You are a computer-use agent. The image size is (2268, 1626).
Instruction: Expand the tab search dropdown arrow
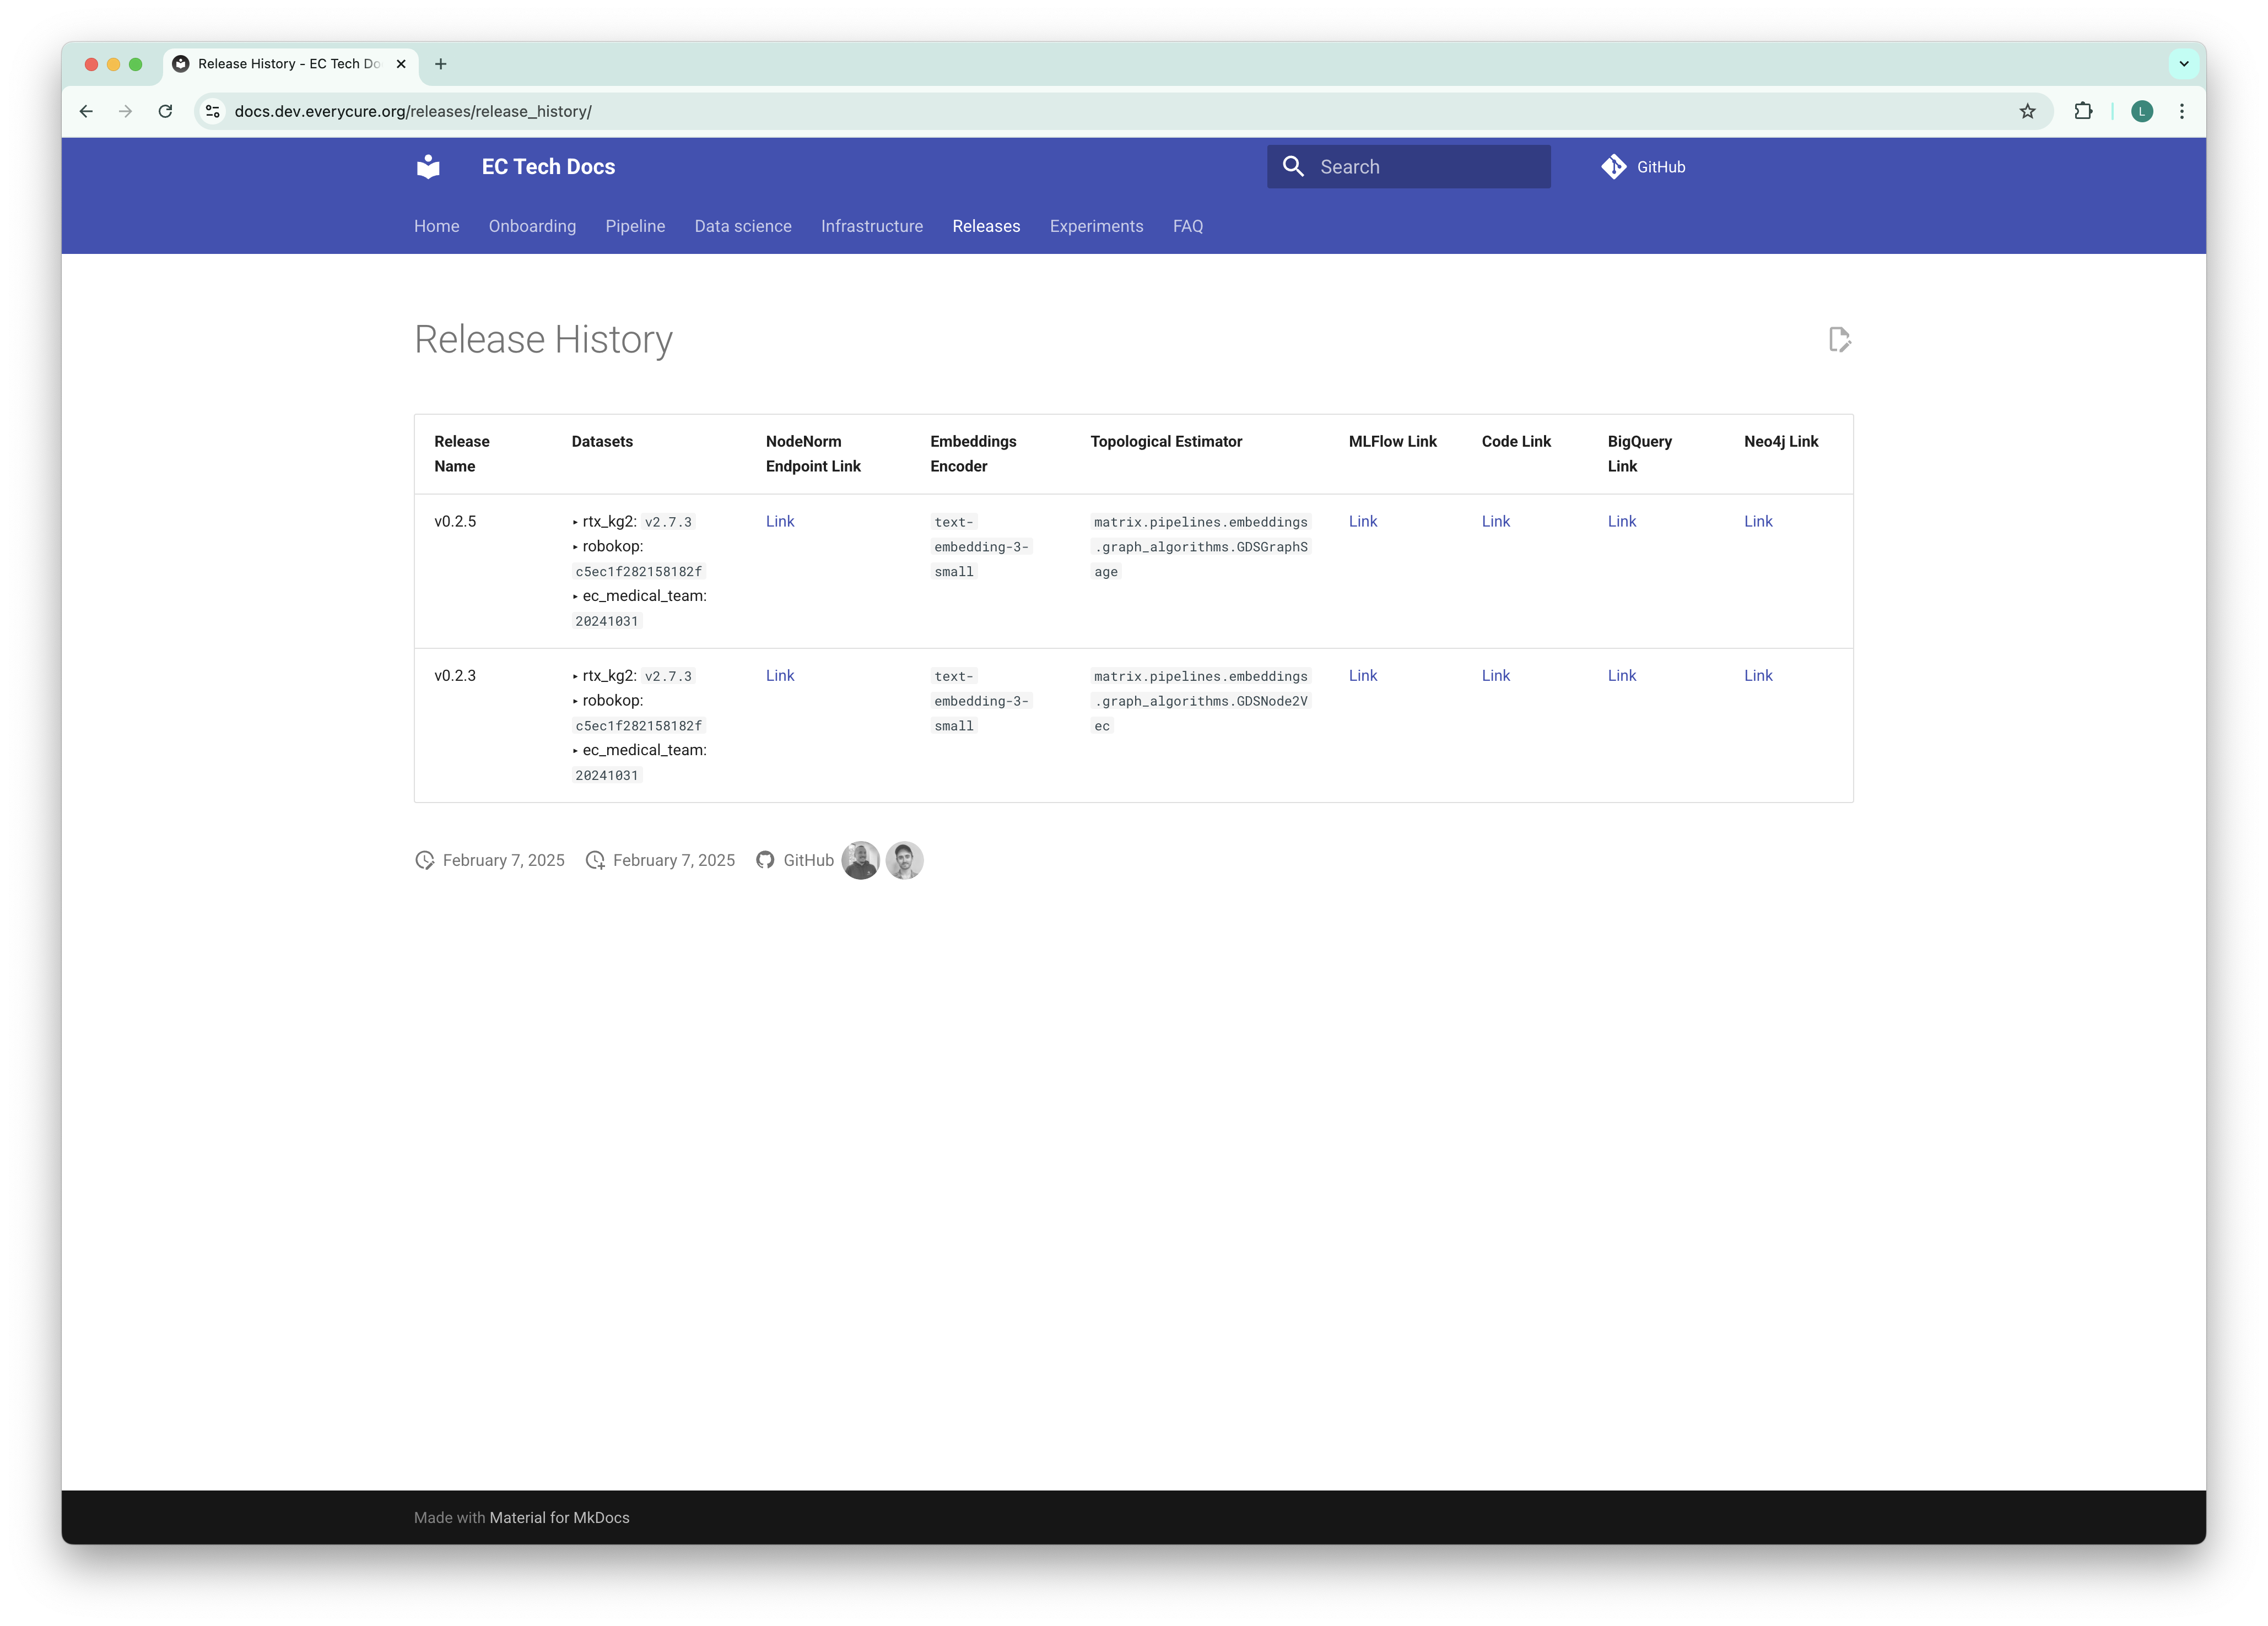pos(2183,64)
